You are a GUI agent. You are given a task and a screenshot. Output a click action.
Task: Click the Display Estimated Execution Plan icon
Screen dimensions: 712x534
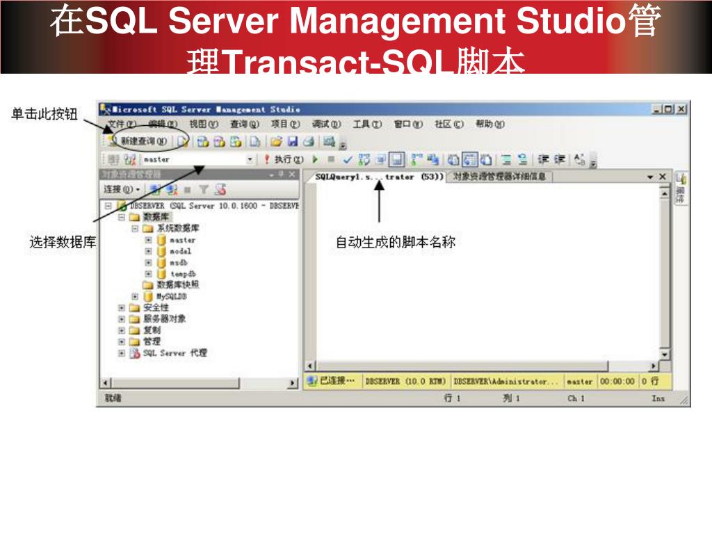[364, 159]
